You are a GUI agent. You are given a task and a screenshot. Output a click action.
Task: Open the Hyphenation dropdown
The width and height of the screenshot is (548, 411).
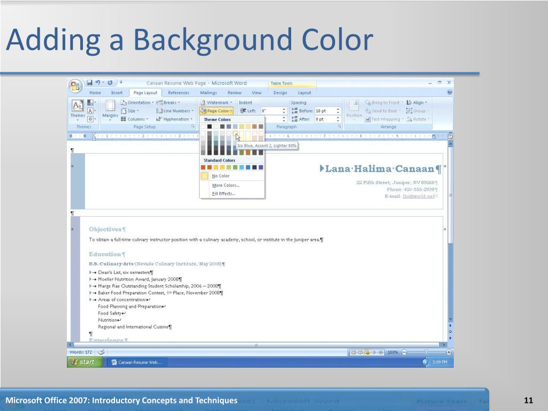click(x=174, y=119)
